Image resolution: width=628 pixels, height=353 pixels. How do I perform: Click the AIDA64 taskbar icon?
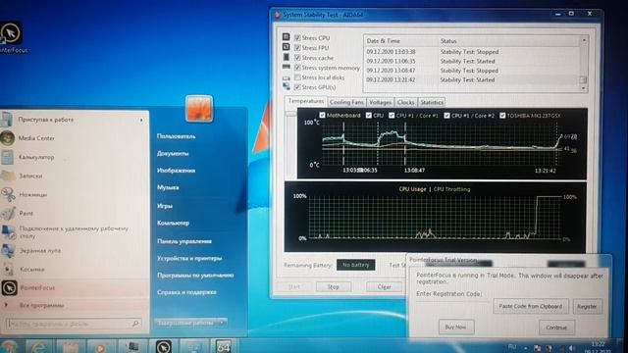pyautogui.click(x=224, y=346)
